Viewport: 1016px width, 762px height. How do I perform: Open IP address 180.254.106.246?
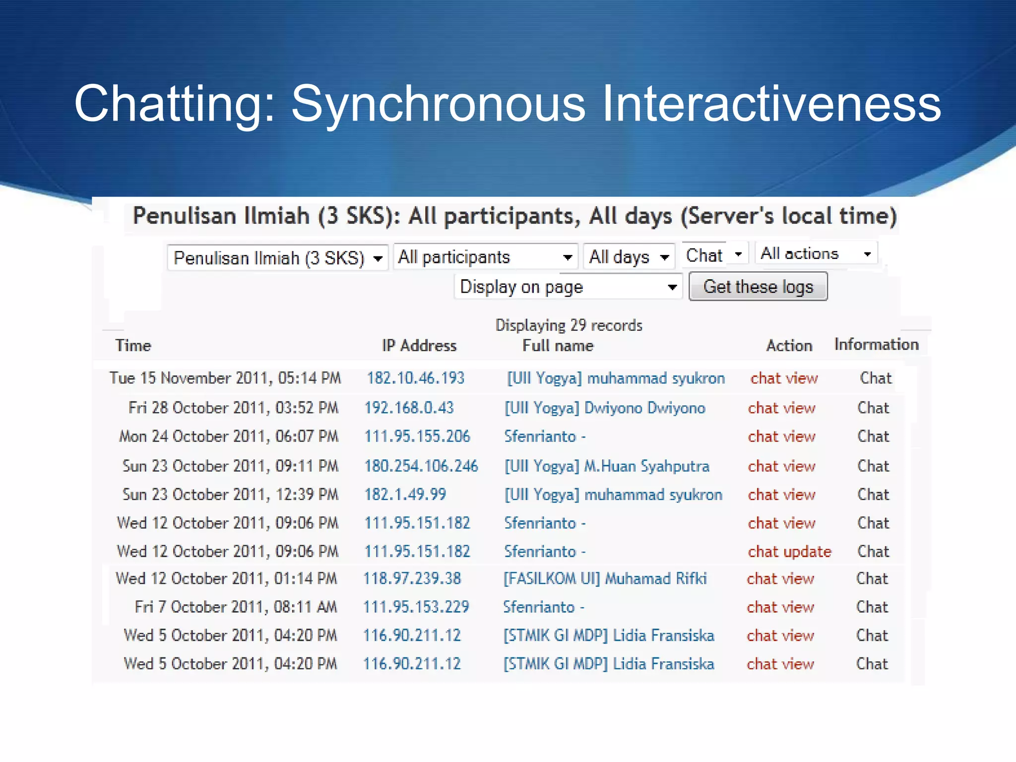[421, 466]
